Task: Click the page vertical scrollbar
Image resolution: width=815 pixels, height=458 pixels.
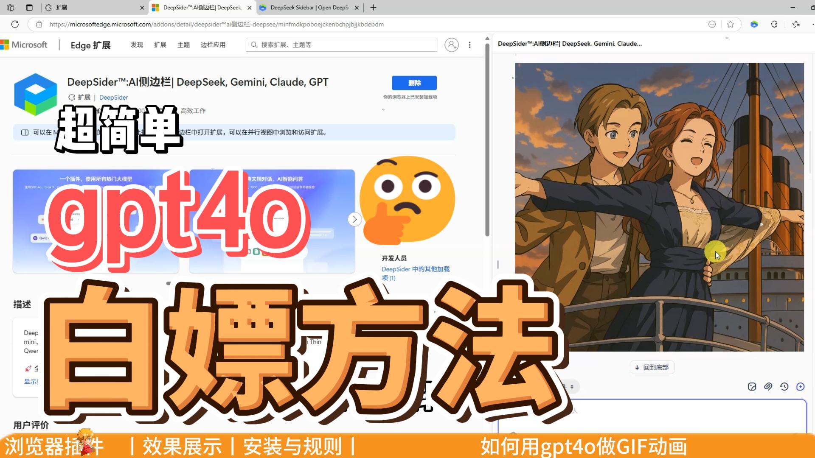Action: coord(487,140)
